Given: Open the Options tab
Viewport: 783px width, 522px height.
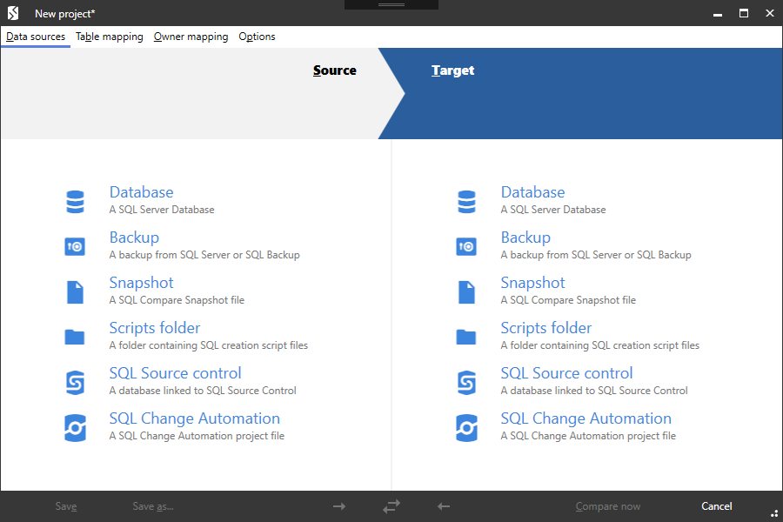Looking at the screenshot, I should pos(257,37).
